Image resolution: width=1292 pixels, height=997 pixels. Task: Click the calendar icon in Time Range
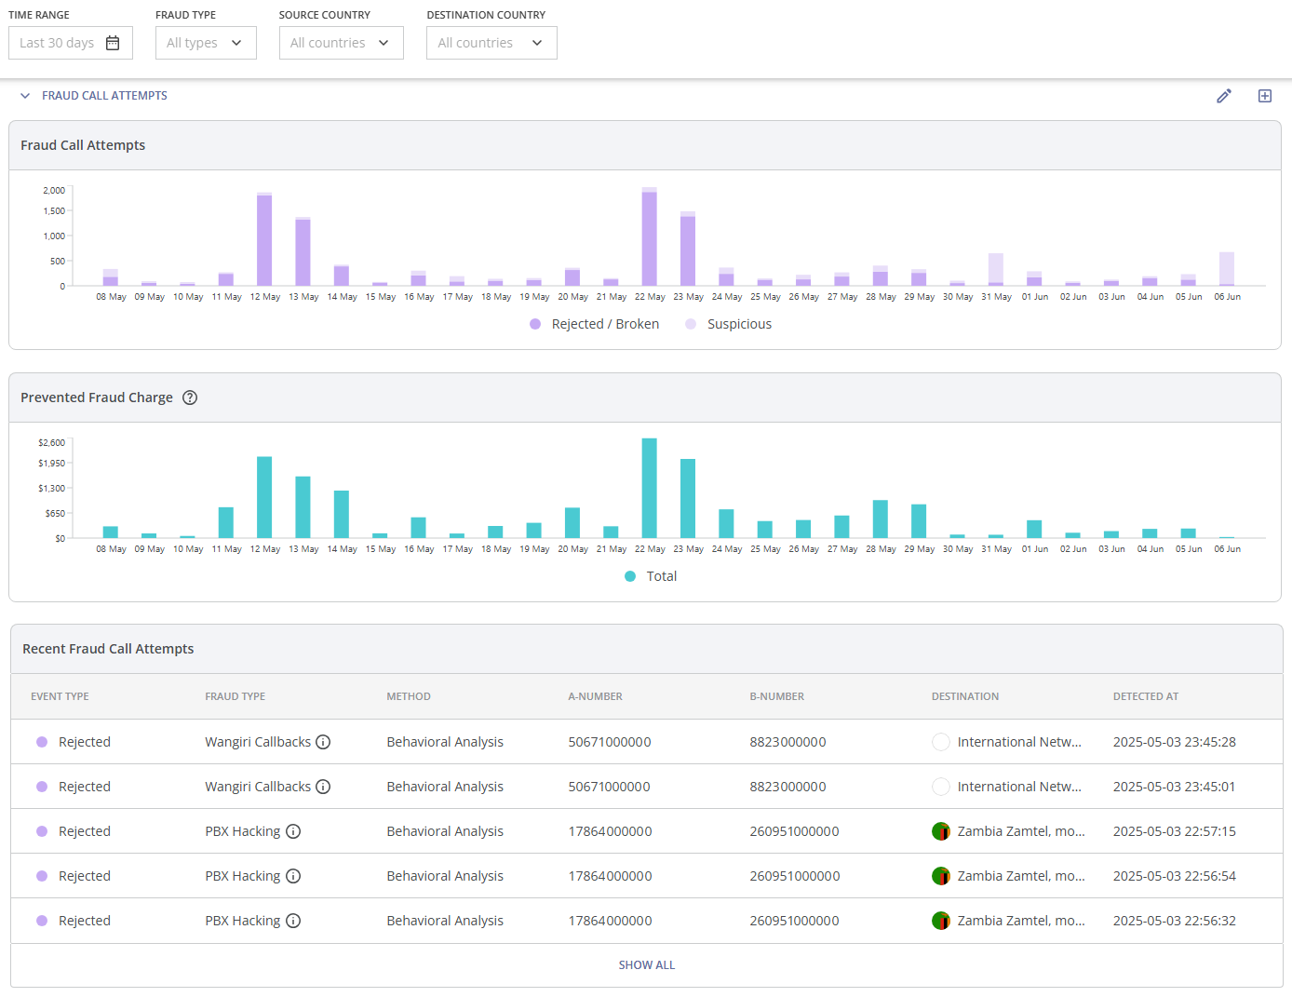point(113,43)
